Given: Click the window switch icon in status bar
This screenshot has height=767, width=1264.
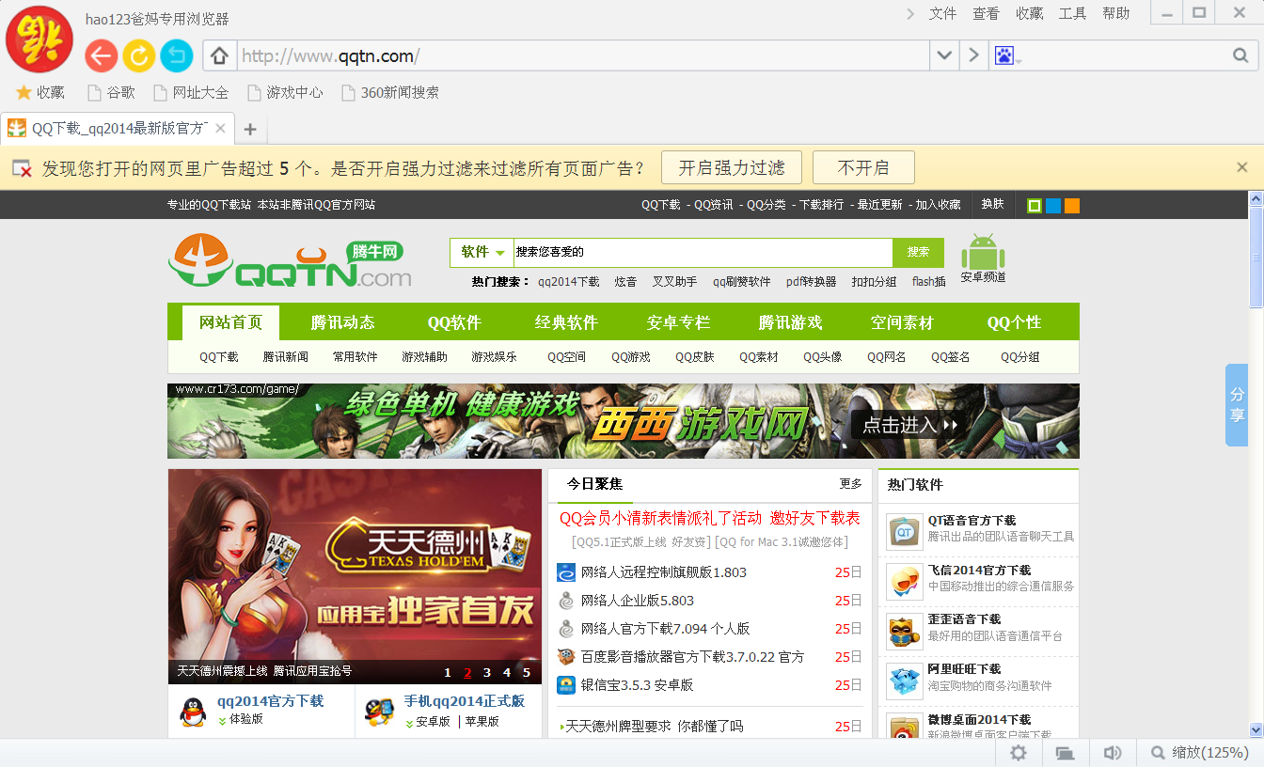Looking at the screenshot, I should pyautogui.click(x=1065, y=753).
